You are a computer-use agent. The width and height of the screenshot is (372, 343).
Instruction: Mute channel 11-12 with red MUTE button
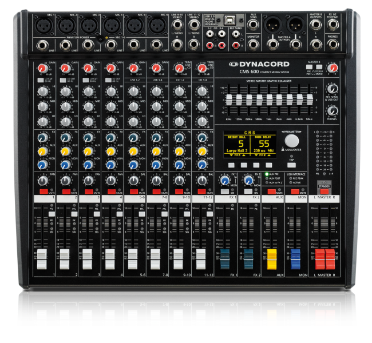(202, 192)
